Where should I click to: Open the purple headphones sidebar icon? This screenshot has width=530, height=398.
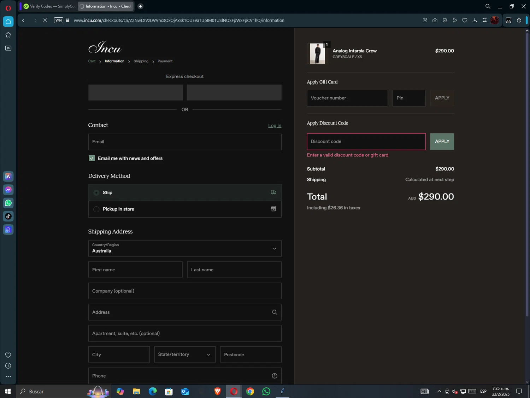pyautogui.click(x=8, y=230)
